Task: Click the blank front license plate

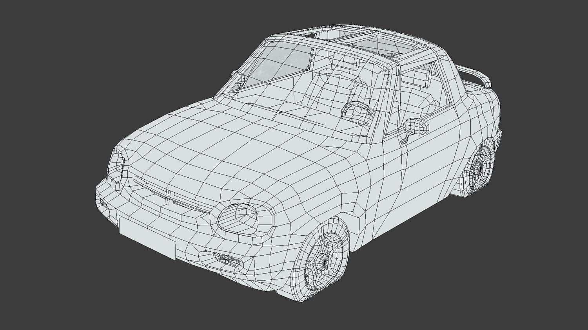Action: pyautogui.click(x=147, y=237)
